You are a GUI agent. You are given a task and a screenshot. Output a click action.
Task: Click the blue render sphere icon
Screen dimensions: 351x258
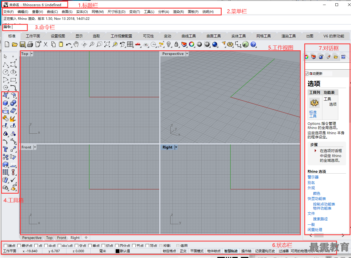pos(215,44)
